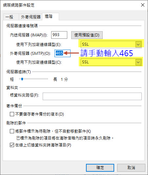Click the SMTP SSL dropdown chevron
Image resolution: width=148 pixels, height=175 pixels.
138,62
